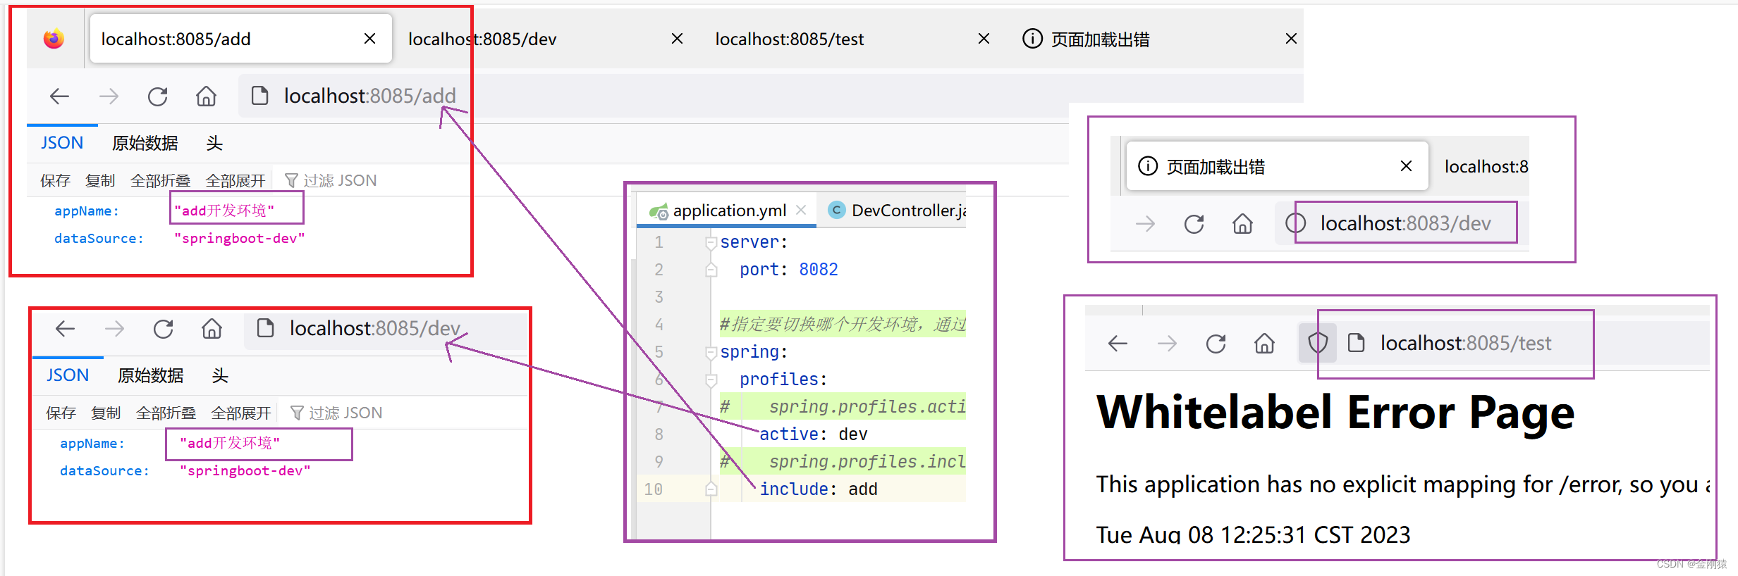Close the 页面加载出错 tab in the top tab bar
This screenshot has height=576, width=1738.
point(1291,39)
